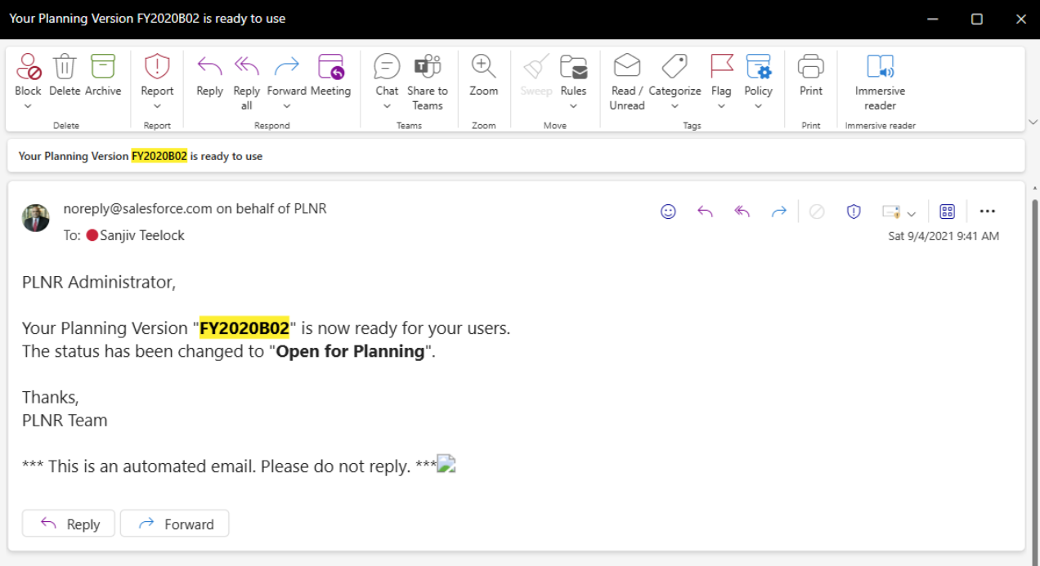Expand the Block dropdown arrow

[x=28, y=106]
